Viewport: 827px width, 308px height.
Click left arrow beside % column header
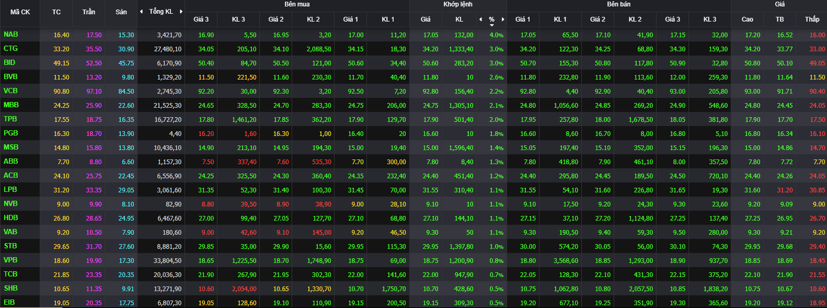click(481, 20)
